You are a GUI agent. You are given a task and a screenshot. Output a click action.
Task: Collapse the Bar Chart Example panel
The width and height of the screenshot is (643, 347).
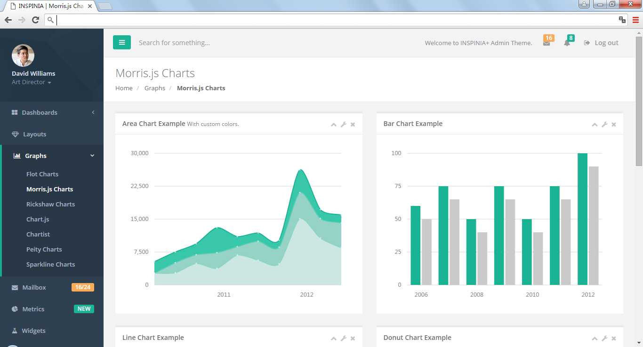tap(595, 125)
